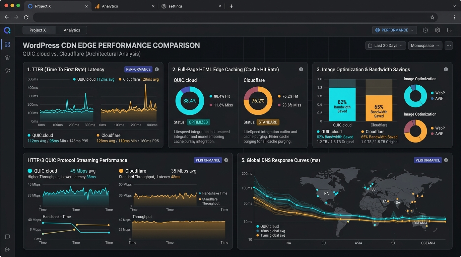
Task: Open the chat icon at sidebar bottom
Action: [x=7, y=237]
